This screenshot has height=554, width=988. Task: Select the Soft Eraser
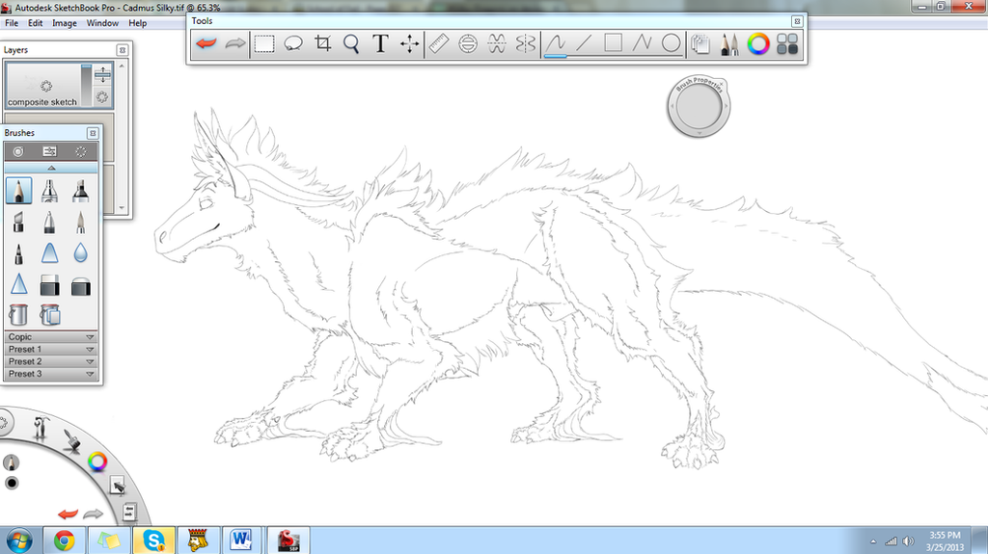[81, 285]
